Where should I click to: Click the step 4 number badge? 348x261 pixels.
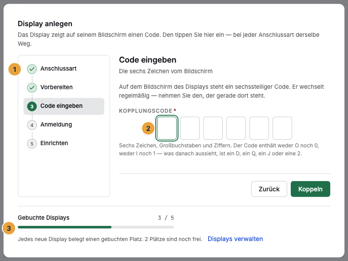(x=32, y=125)
